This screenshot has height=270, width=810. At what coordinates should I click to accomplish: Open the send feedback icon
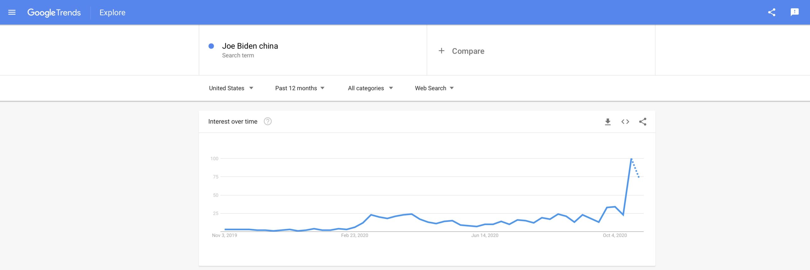(x=794, y=12)
